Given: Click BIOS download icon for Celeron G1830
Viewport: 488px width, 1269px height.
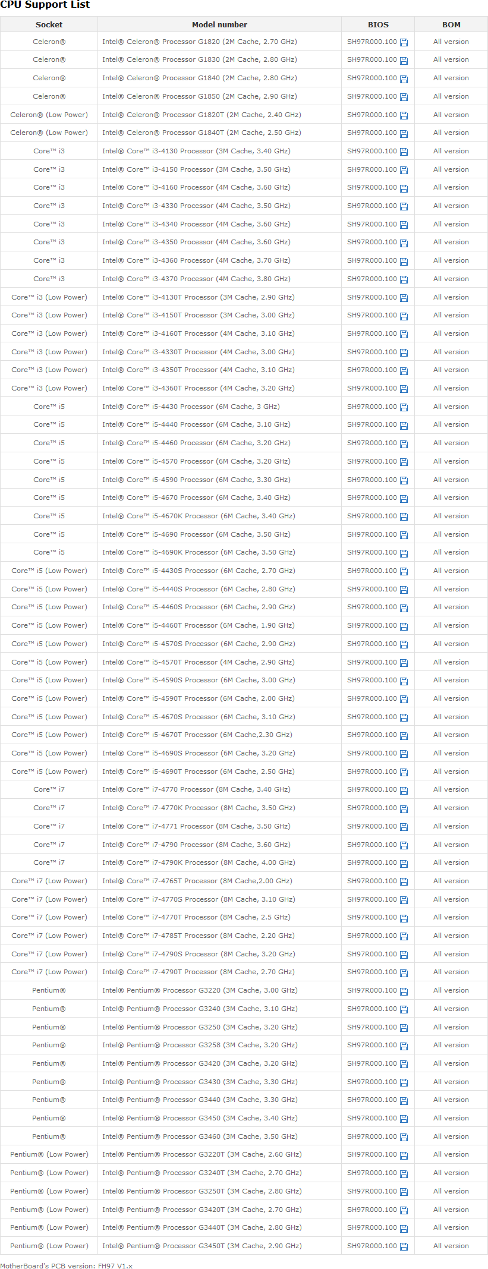Looking at the screenshot, I should [404, 60].
